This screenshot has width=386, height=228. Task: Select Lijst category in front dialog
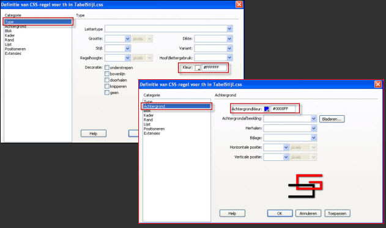tap(147, 124)
